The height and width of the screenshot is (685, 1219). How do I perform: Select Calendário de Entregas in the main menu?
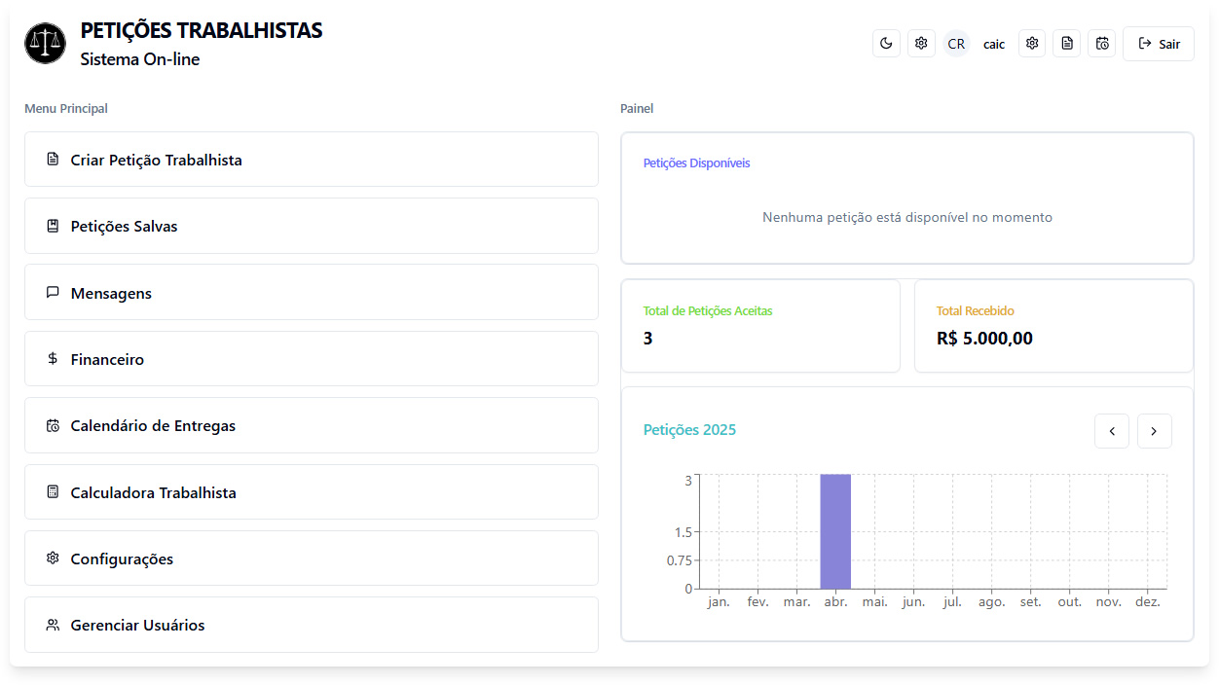(312, 425)
